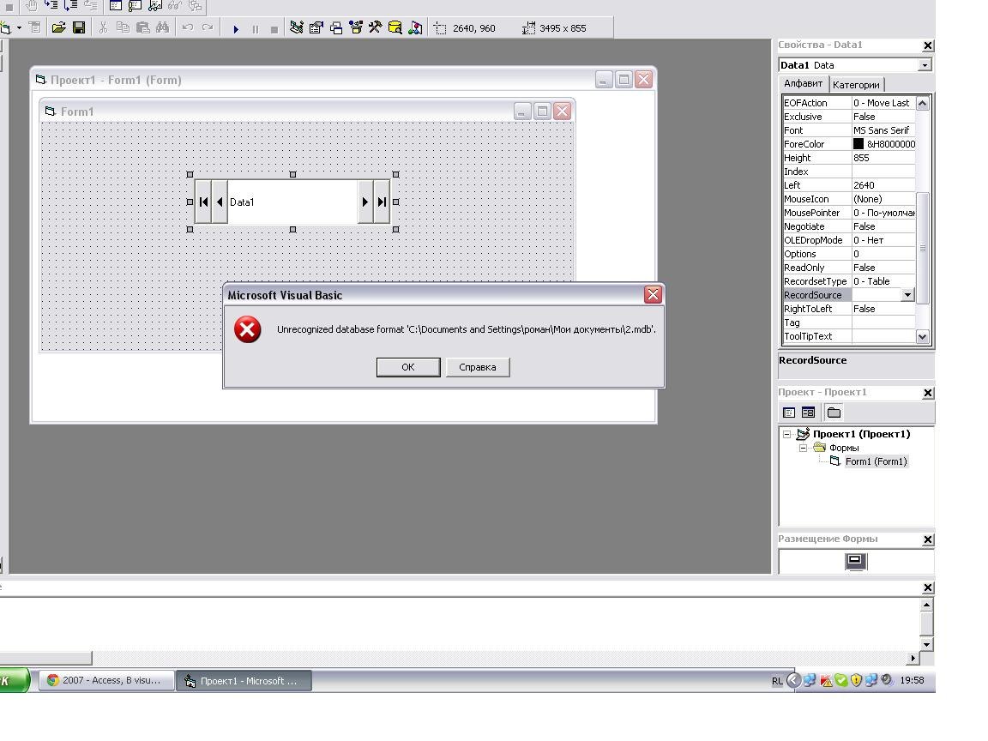The height and width of the screenshot is (741, 988).
Task: Start the program with the Run icon
Action: [x=236, y=29]
